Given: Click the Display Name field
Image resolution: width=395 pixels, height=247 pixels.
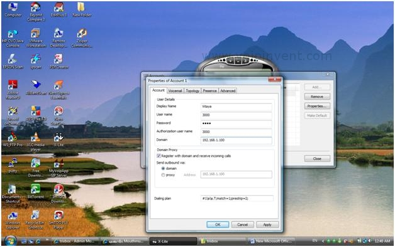Looking at the screenshot, I should [236, 107].
